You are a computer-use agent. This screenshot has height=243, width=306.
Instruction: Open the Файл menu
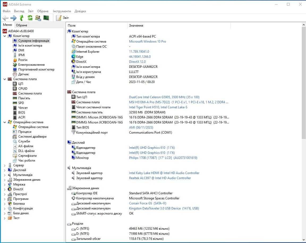tap(6, 11)
